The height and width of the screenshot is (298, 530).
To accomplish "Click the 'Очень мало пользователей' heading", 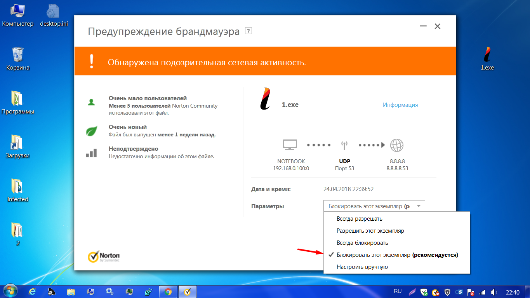I will click(x=148, y=98).
